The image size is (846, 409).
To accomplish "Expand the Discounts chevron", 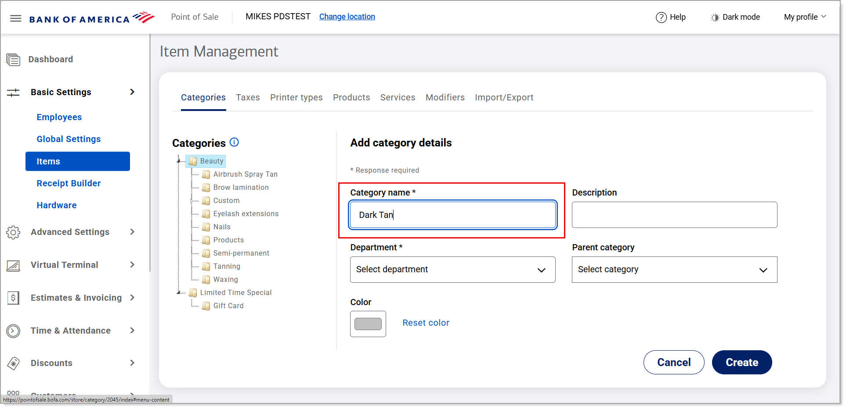I will coord(132,363).
